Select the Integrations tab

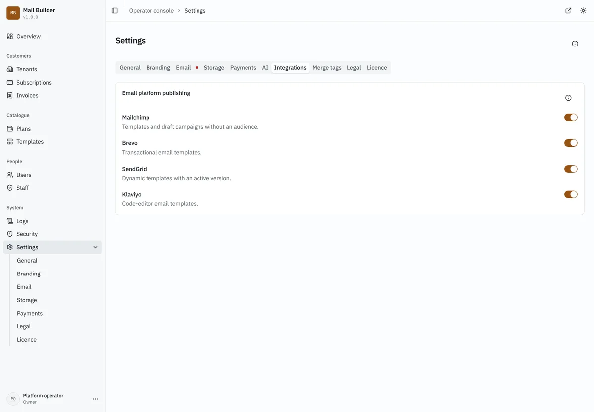[x=291, y=68]
